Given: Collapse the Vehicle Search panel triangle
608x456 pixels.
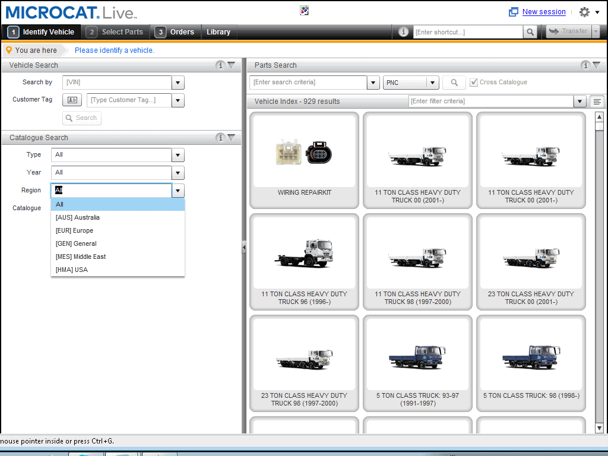Looking at the screenshot, I should pos(232,65).
